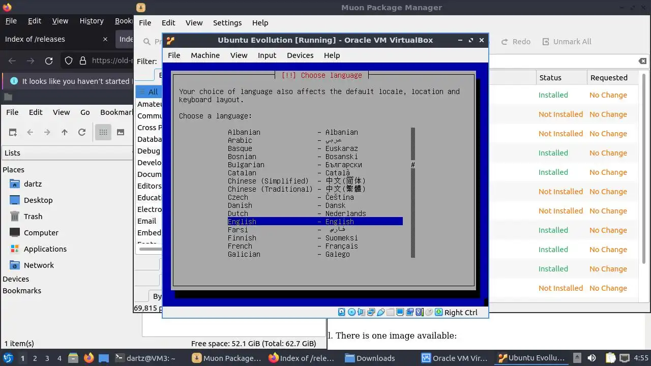Click the VirtualBox shared folders status icon
This screenshot has width=651, height=366.
pyautogui.click(x=390, y=312)
